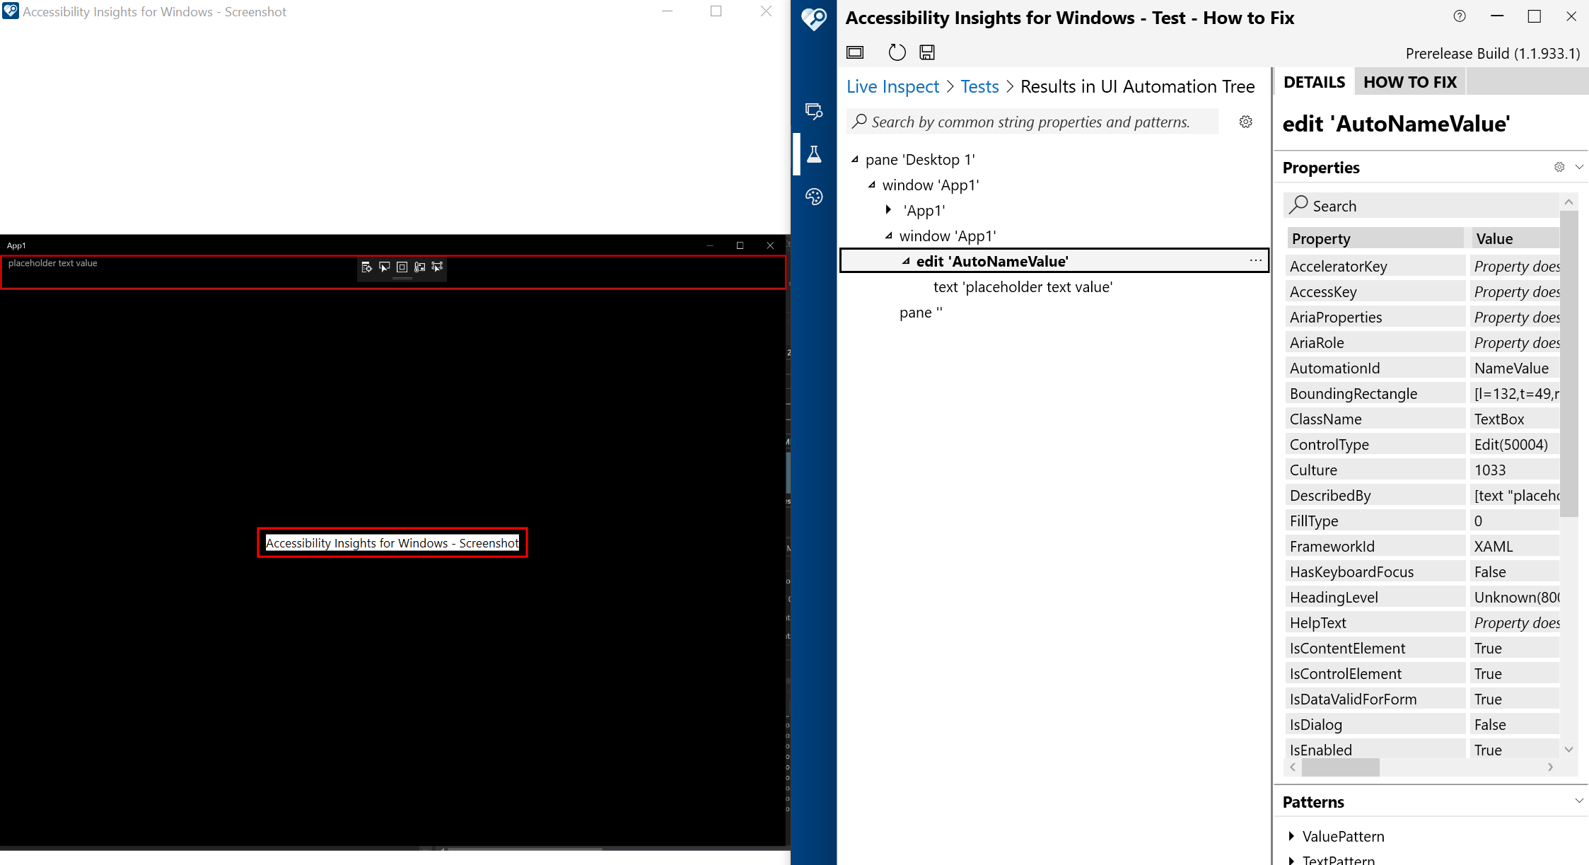Expand ValuePattern under Patterns
Screen dimensions: 1589x865
(x=1291, y=836)
